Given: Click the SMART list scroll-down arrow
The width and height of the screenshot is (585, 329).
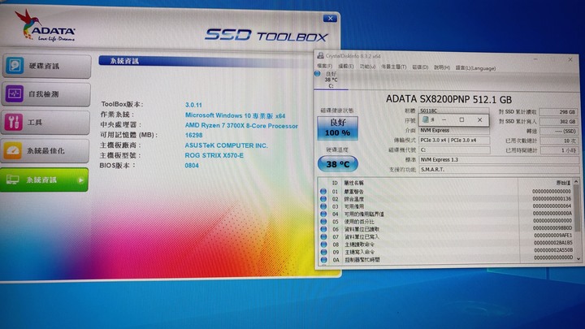Looking at the screenshot, I should click(578, 258).
